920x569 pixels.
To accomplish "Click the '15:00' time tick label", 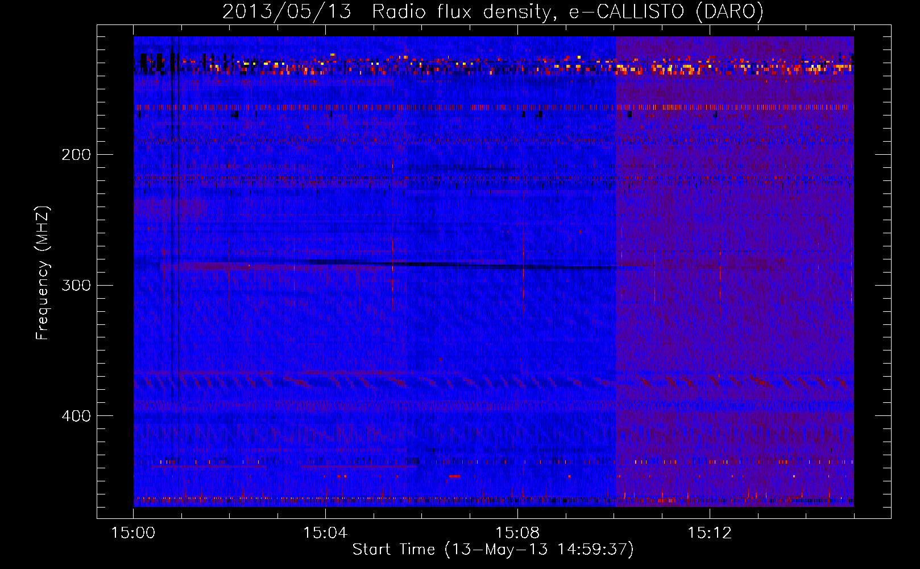I will 133,533.
